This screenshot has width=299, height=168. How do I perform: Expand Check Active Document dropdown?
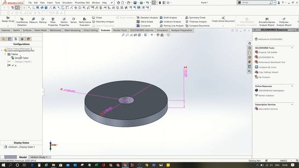click(x=223, y=26)
